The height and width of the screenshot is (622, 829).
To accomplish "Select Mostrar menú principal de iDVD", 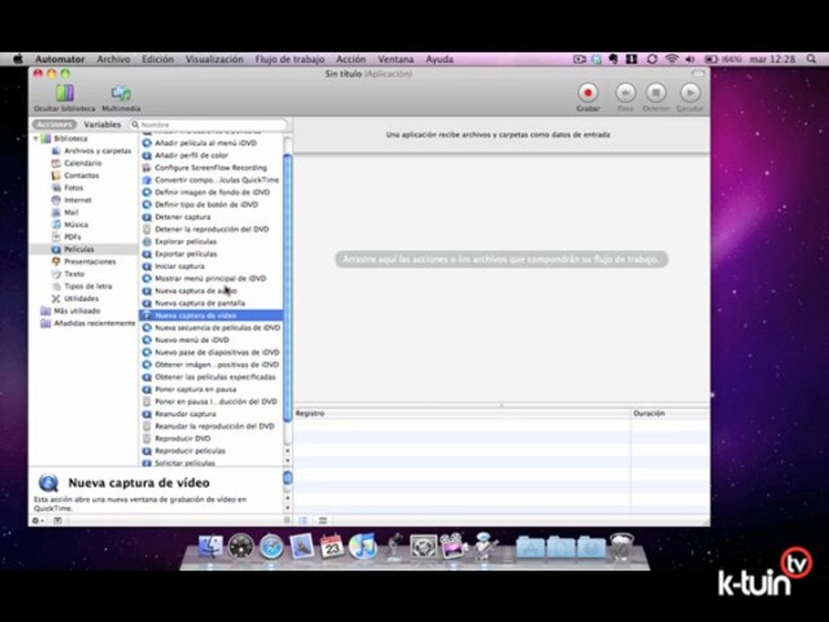I will tap(211, 278).
